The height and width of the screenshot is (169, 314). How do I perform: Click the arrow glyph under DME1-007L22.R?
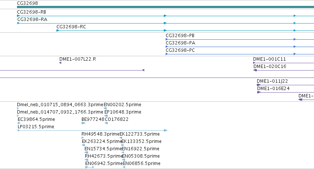[x=60, y=63]
